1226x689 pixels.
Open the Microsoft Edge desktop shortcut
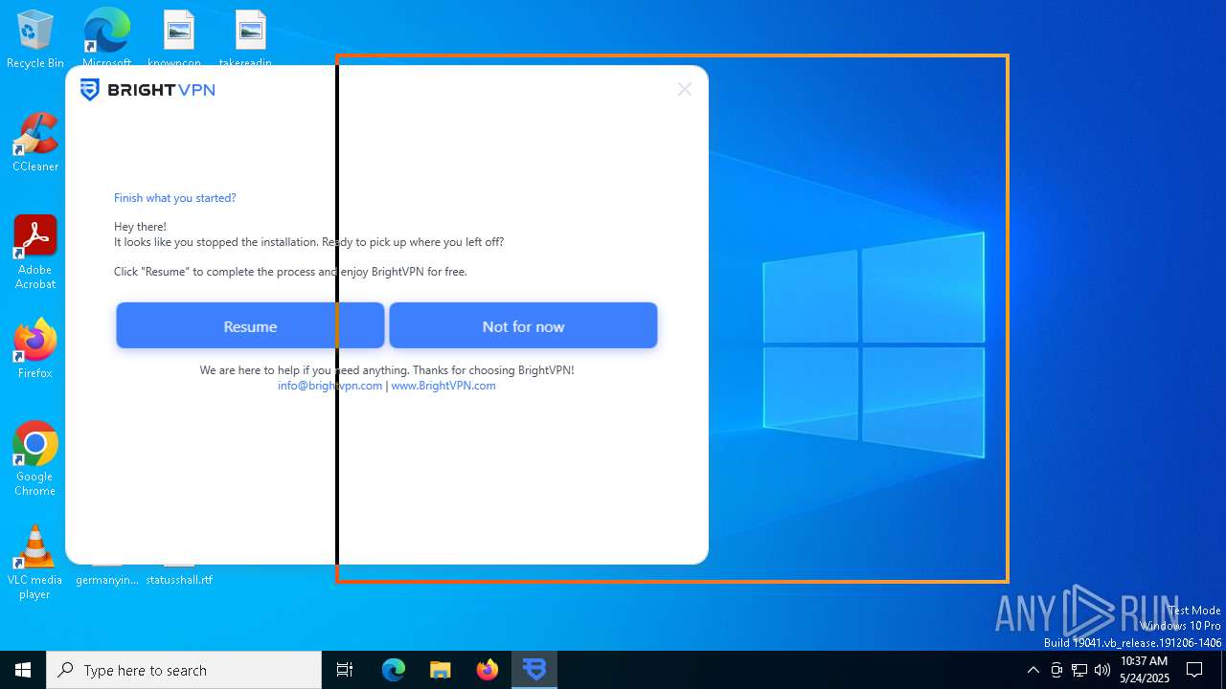[x=106, y=36]
